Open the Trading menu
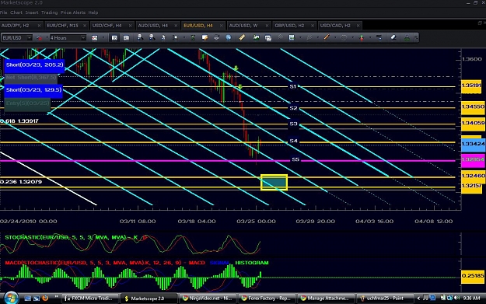This screenshot has height=304, width=486. coord(50,12)
